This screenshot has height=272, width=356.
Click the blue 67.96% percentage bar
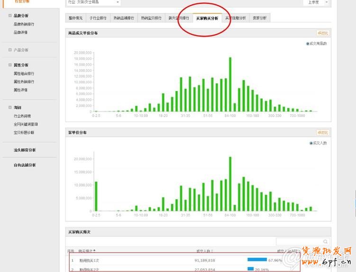[257, 260]
